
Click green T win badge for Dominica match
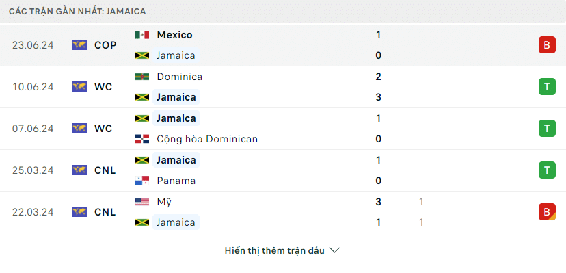click(548, 87)
